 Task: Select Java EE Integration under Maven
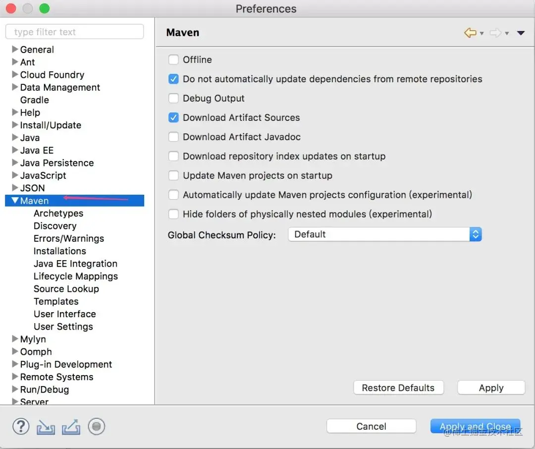tap(75, 264)
